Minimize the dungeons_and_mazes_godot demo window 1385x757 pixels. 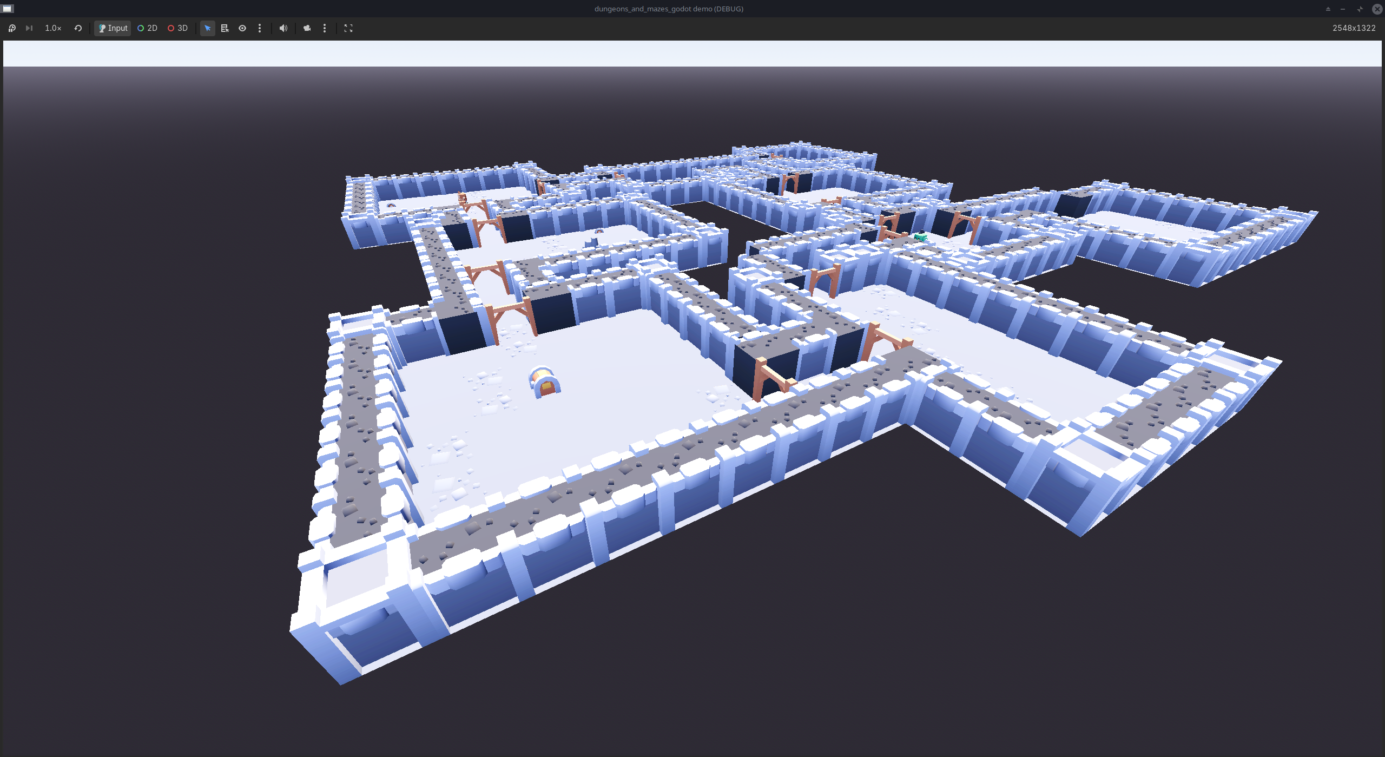(1343, 9)
